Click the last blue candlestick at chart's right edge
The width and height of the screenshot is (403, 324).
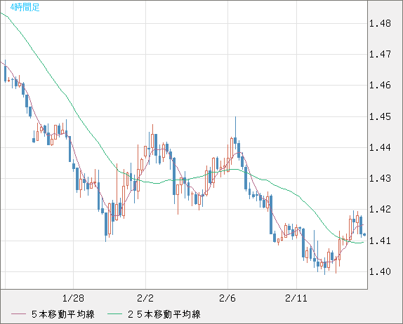coord(364,234)
